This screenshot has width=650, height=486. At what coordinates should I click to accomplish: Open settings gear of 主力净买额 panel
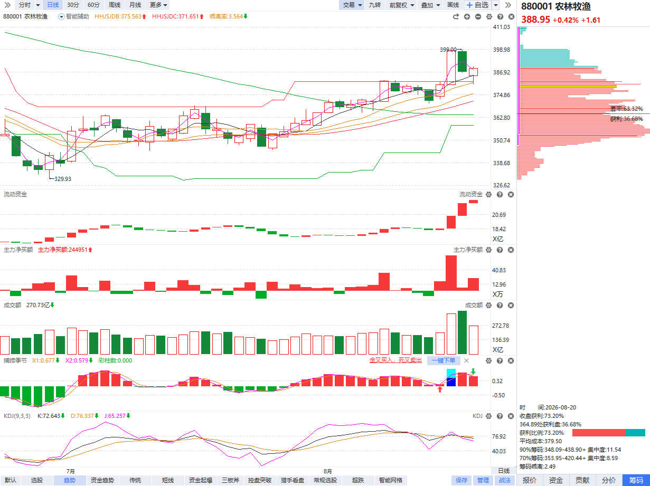pos(489,250)
